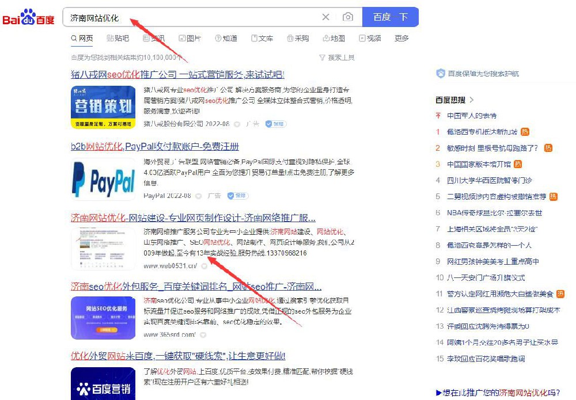Image resolution: width=576 pixels, height=400 pixels.
Task: Click the 百度保障 shield icon
Action: [x=441, y=74]
